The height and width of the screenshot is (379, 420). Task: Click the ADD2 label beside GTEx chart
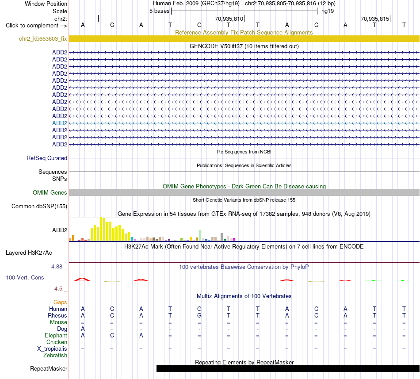(60, 230)
